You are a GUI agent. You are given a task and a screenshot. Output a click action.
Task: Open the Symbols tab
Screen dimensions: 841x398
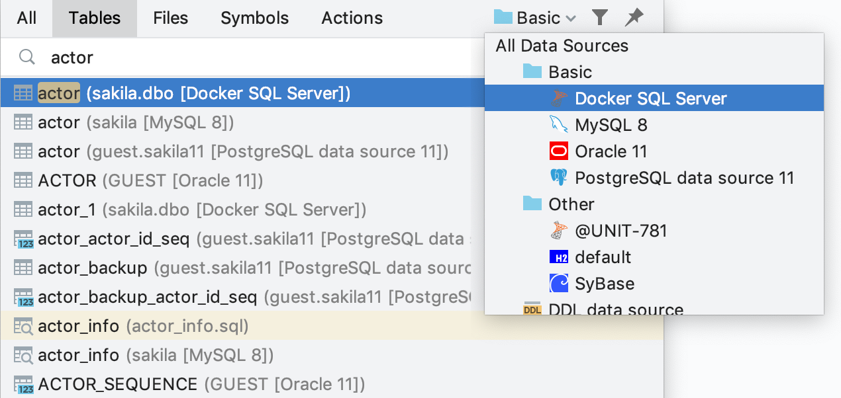(x=255, y=18)
